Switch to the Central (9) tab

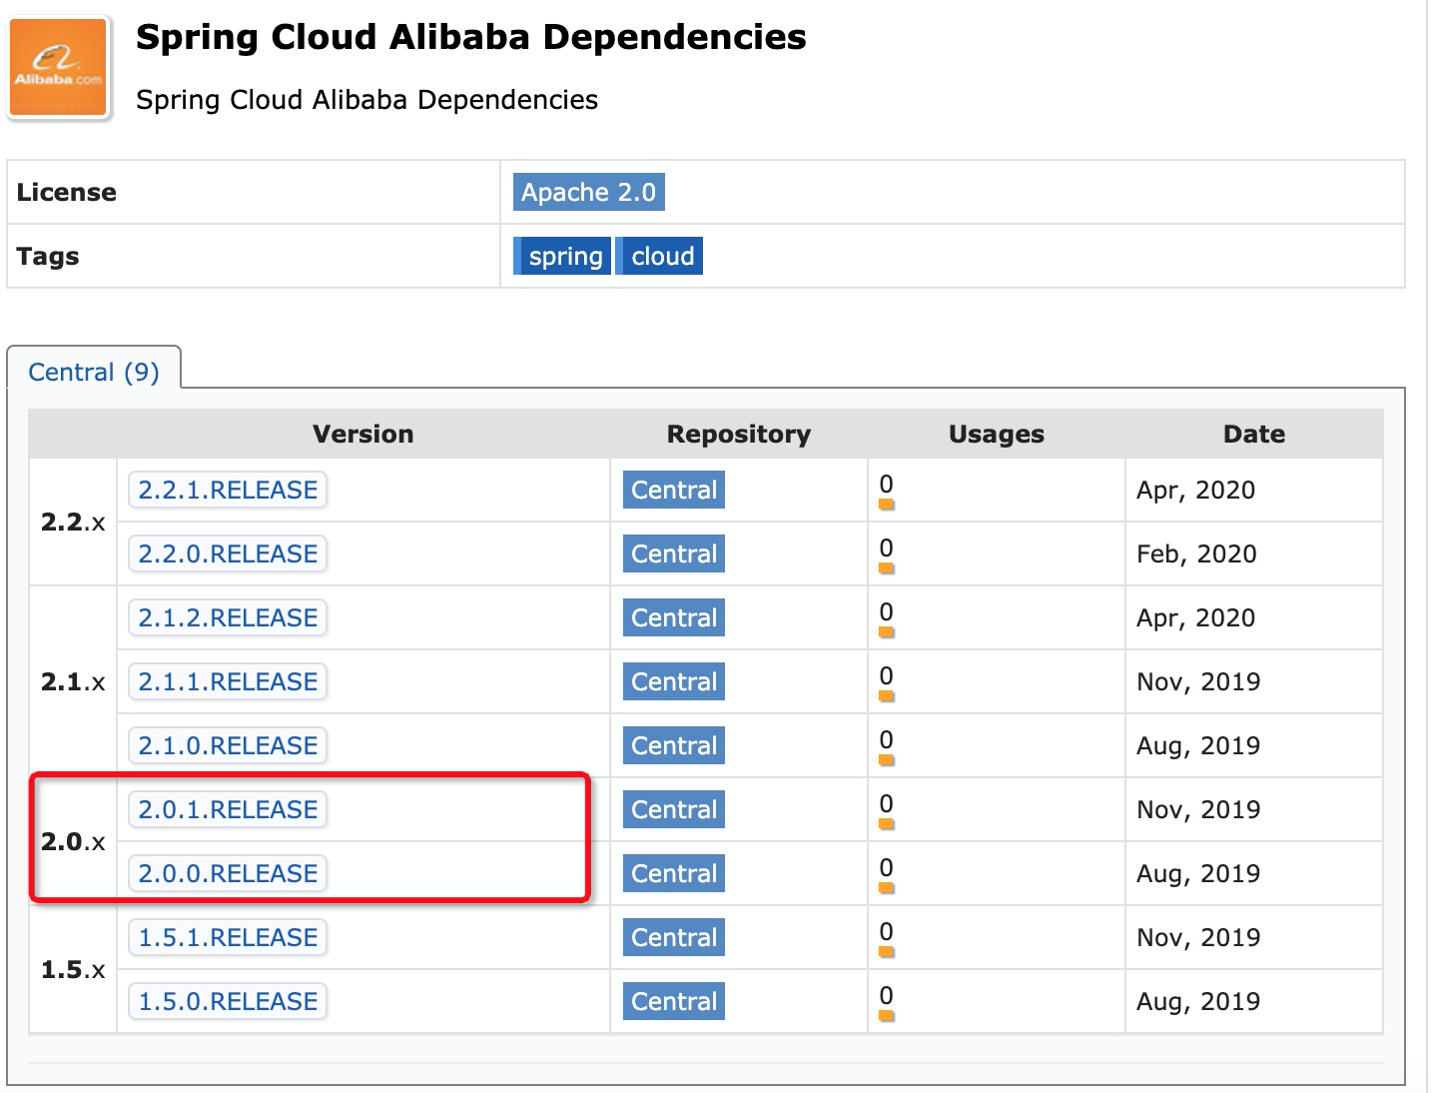95,371
